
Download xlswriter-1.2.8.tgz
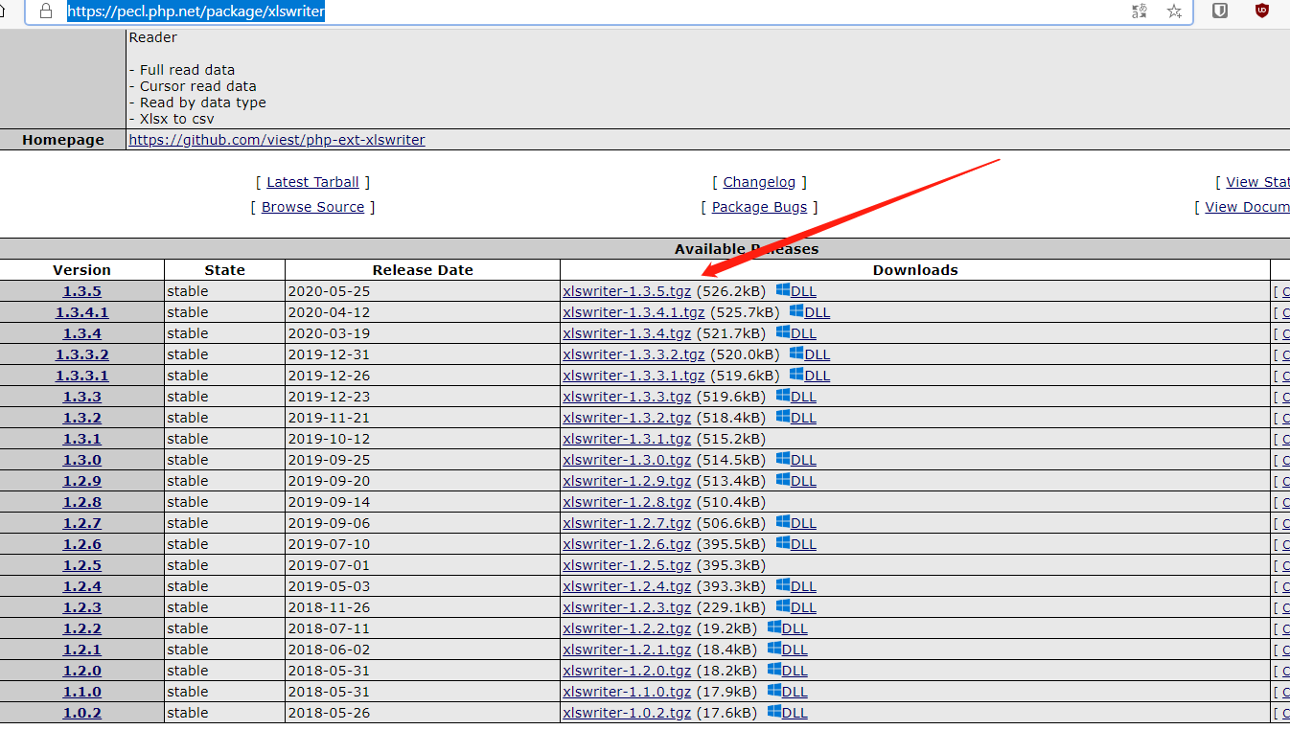point(627,502)
